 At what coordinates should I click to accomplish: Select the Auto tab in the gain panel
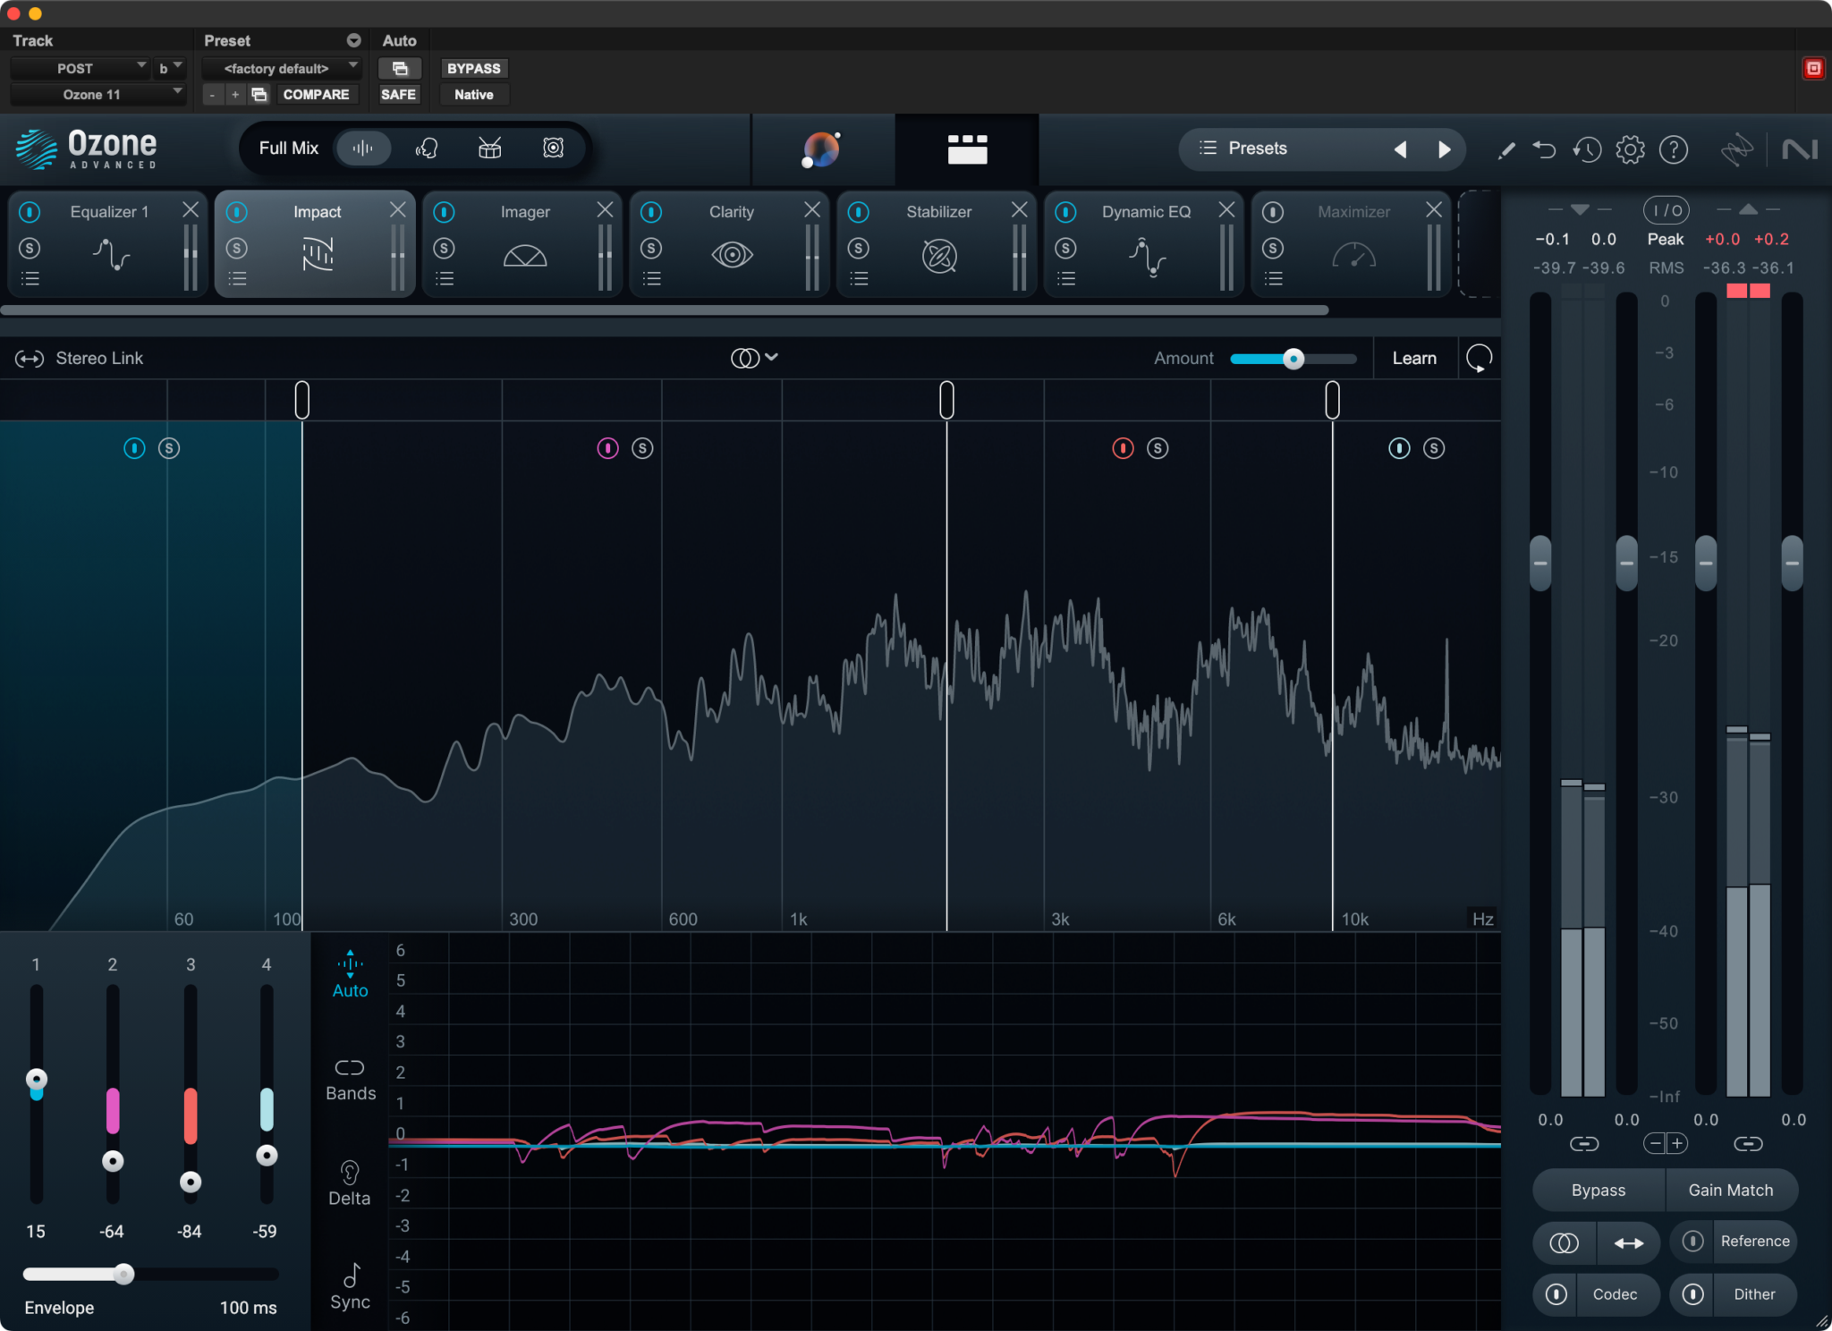point(349,977)
